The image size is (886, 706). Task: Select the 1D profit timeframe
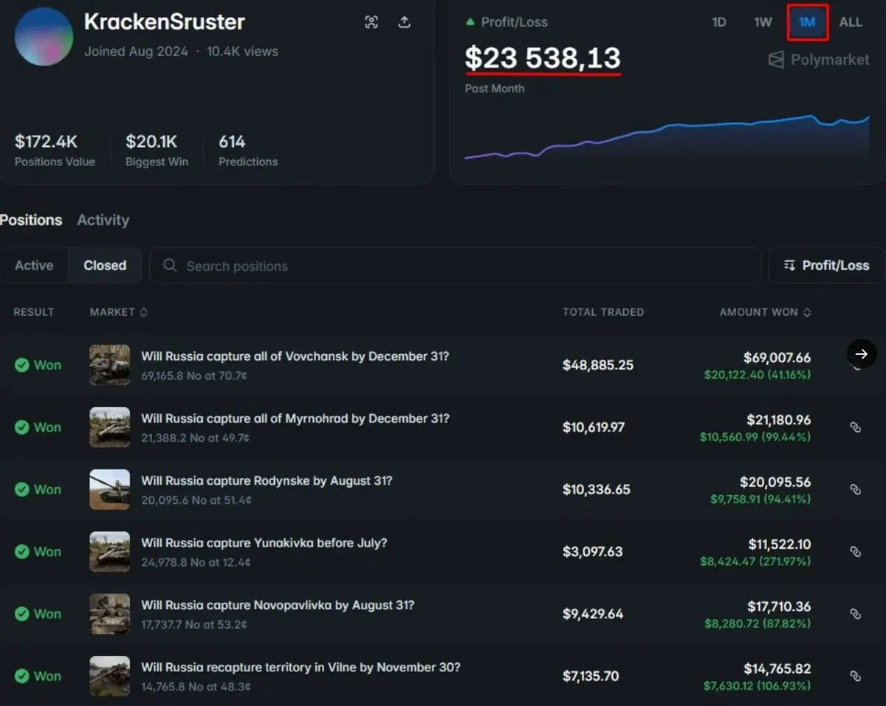click(x=718, y=22)
